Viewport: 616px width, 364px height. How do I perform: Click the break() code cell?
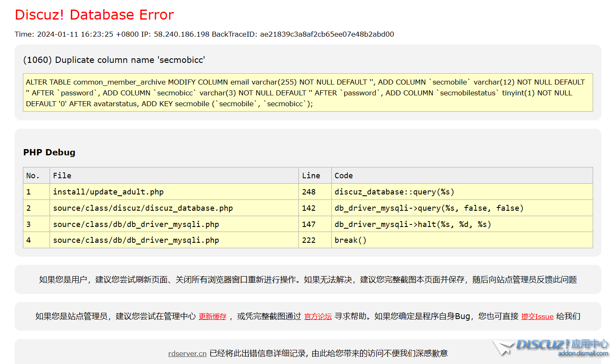(x=462, y=240)
